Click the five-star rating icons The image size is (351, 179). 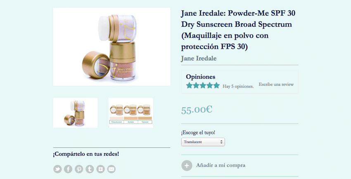pyautogui.click(x=203, y=85)
